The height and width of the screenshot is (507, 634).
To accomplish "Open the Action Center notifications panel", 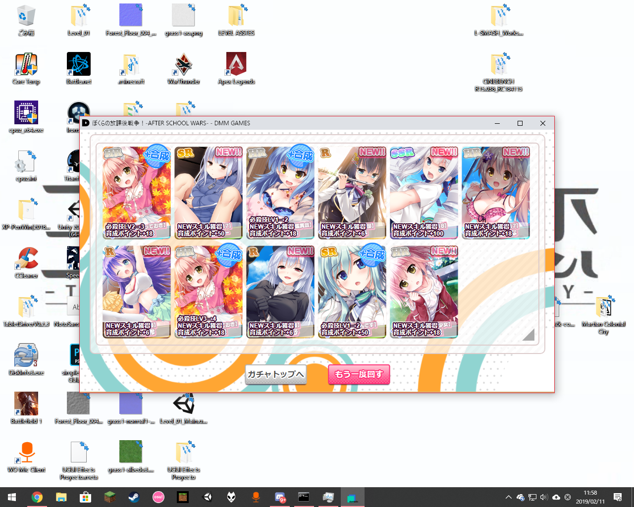I will coord(618,497).
